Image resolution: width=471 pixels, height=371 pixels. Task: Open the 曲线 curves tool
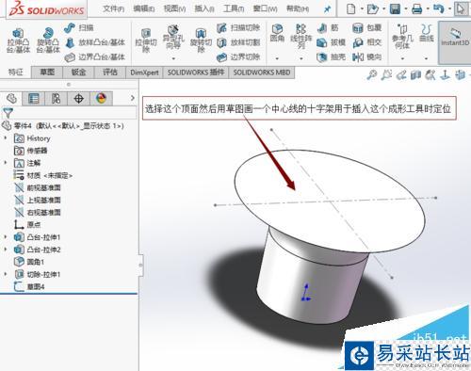coord(426,34)
